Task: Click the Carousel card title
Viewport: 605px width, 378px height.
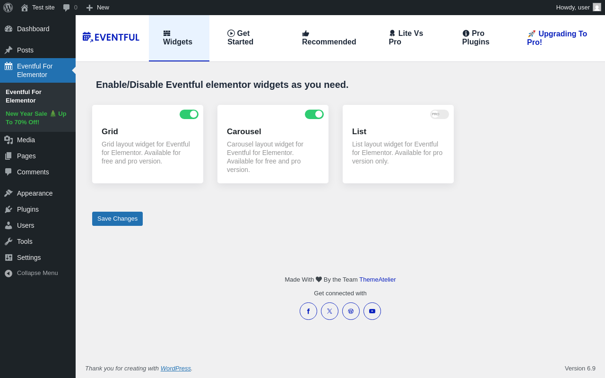Action: pyautogui.click(x=244, y=132)
